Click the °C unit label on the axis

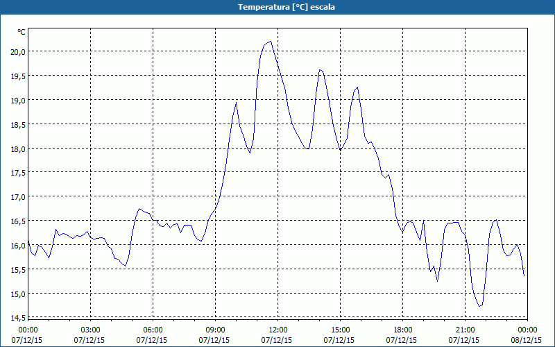point(22,32)
